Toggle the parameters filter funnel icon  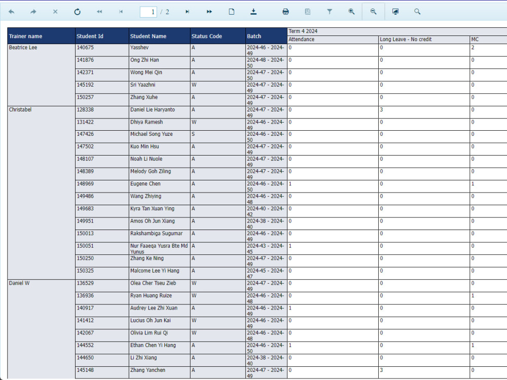click(330, 12)
